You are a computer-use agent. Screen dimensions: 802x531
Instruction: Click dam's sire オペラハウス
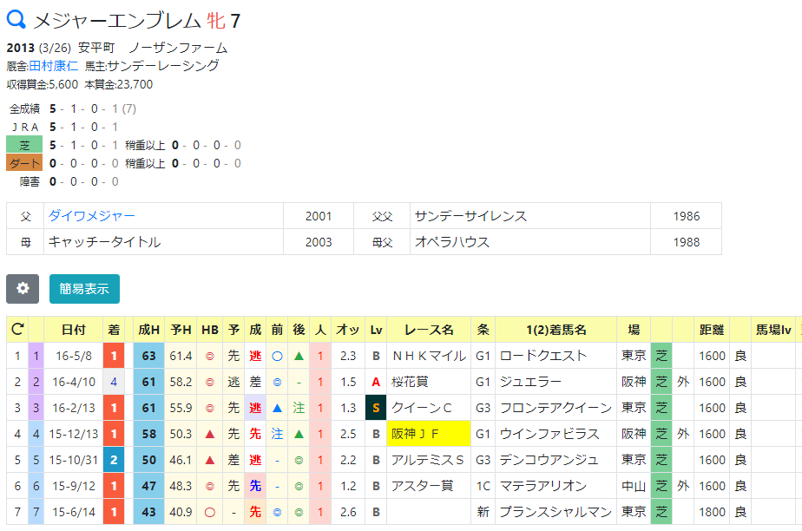tap(452, 242)
